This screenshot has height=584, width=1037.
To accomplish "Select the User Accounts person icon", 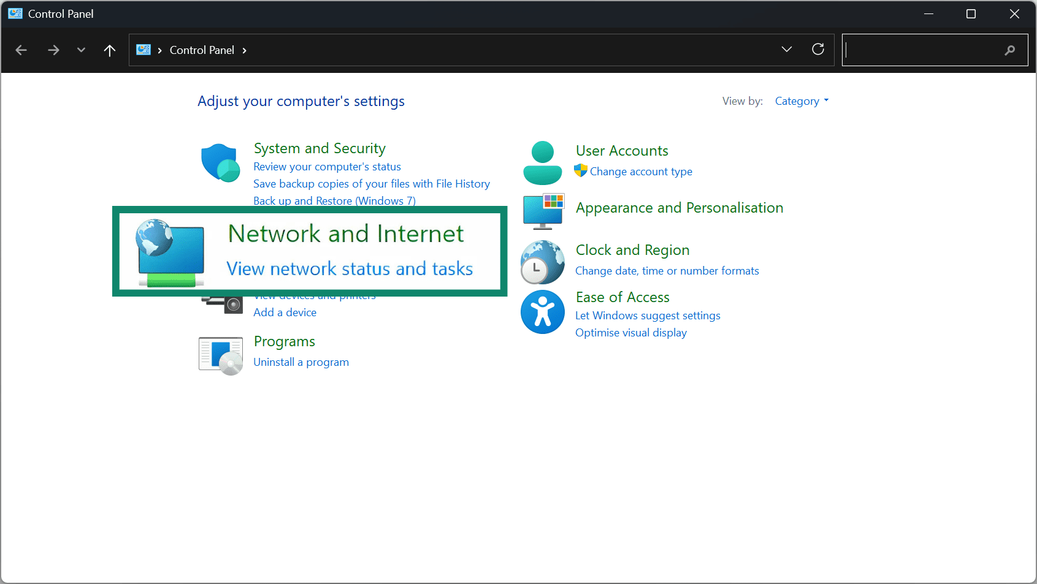I will pos(542,162).
